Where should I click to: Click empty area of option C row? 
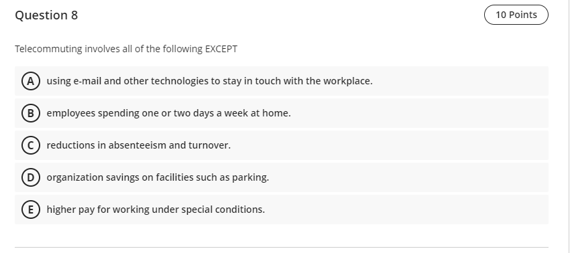pos(390,145)
